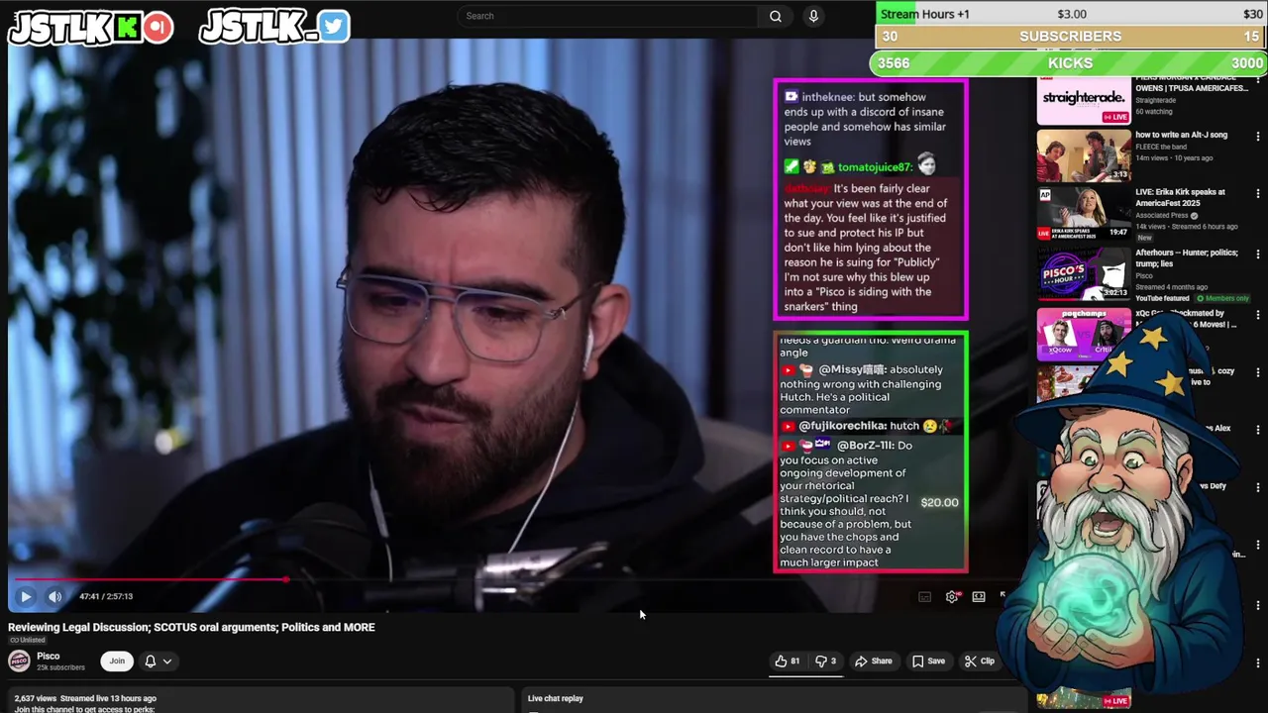Click the Share button
Screen dimensions: 1268x713
coord(874,661)
